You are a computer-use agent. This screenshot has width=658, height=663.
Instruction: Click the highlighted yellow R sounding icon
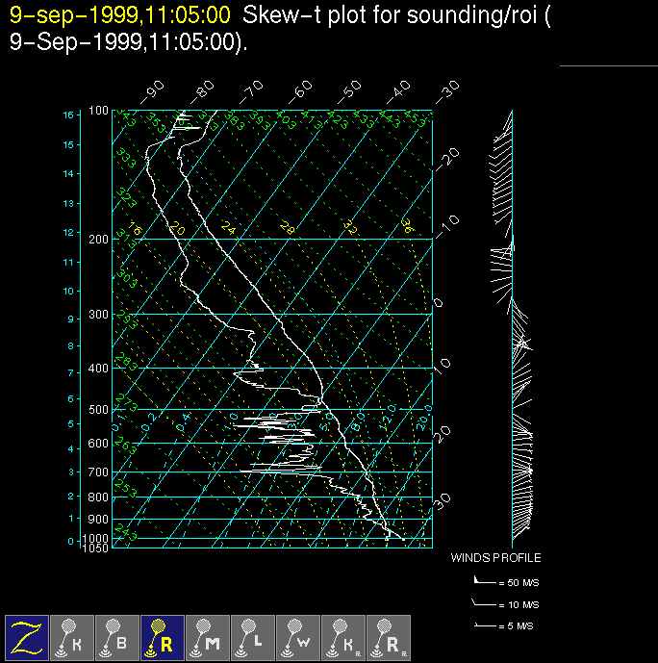pyautogui.click(x=163, y=637)
